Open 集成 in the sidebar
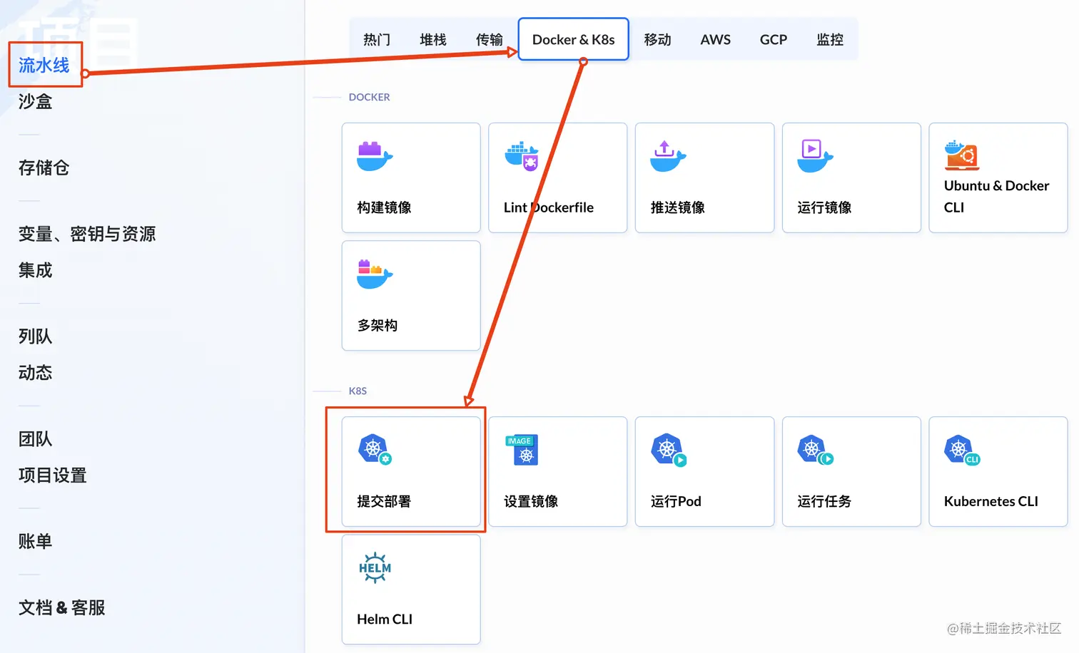 [x=36, y=270]
